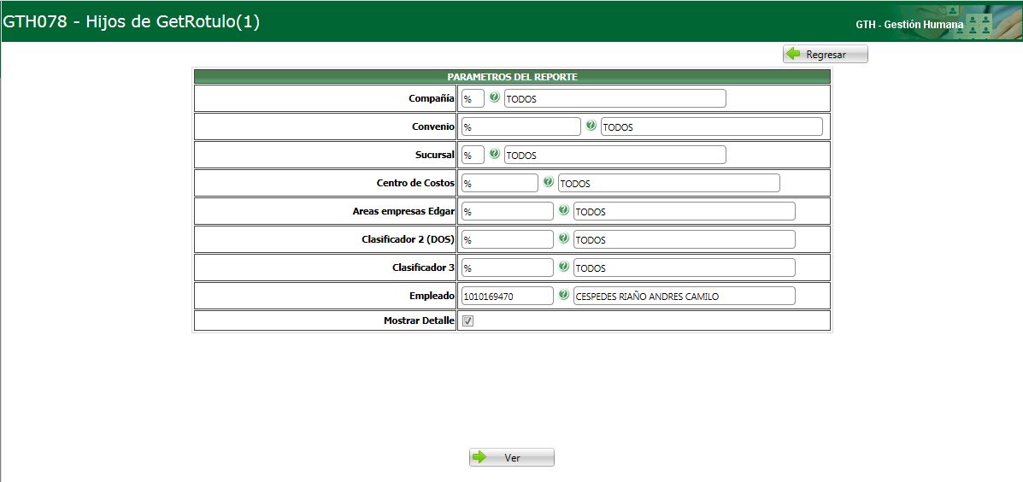This screenshot has width=1023, height=482.
Task: Click the GTH - Gestión Humana header text
Action: (x=908, y=24)
